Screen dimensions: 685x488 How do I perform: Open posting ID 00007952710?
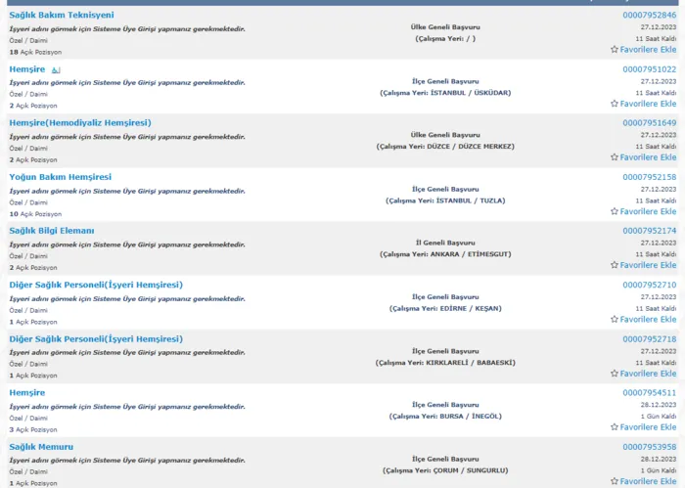(649, 285)
